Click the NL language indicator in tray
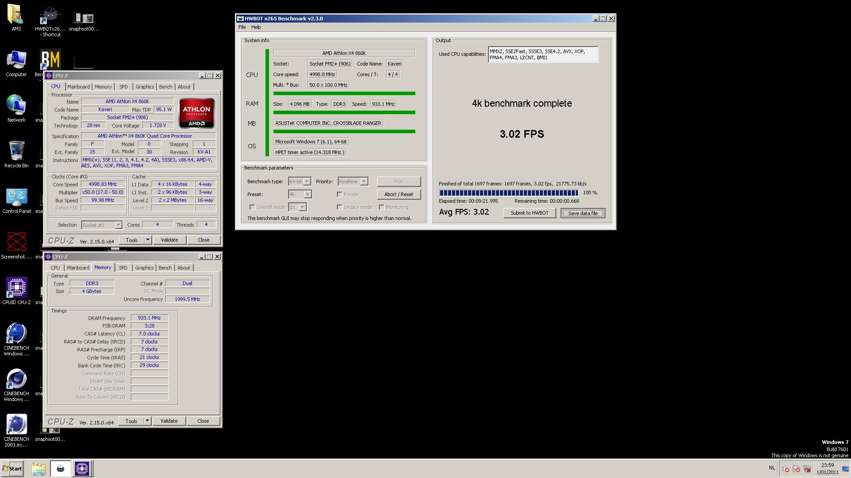The image size is (851, 478). tap(772, 468)
